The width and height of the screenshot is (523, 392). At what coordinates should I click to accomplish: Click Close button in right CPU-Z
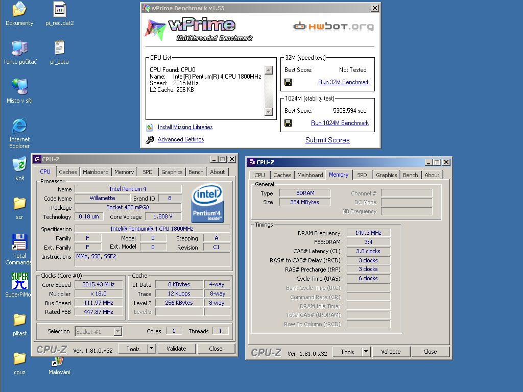click(430, 352)
